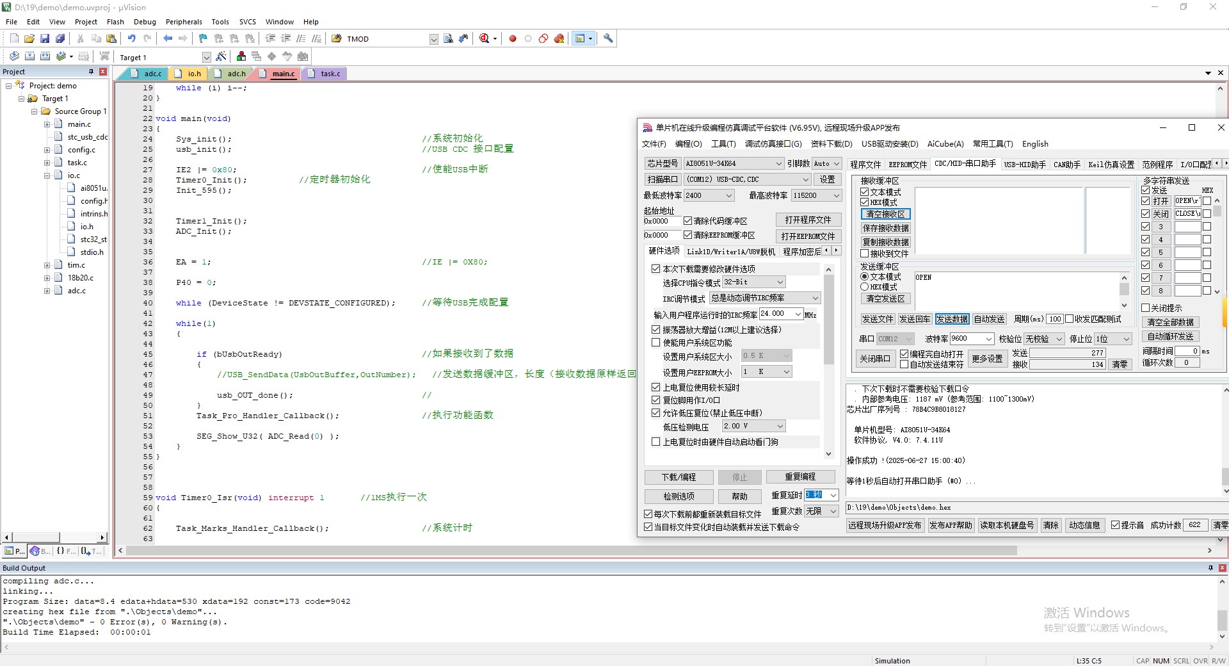Screen dimensions: 1229x666
Task: Click the Build target icon
Action: tap(29, 57)
